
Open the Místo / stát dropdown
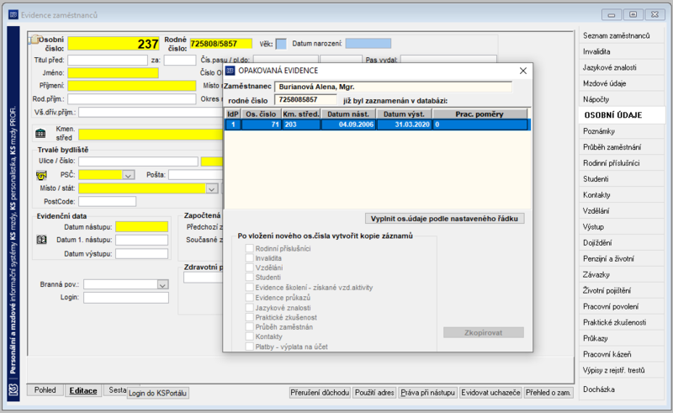click(212, 188)
